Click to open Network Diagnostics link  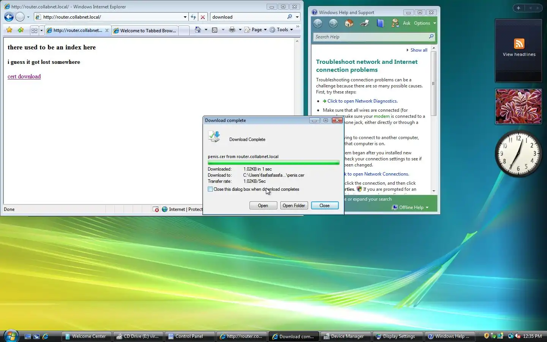tap(362, 101)
